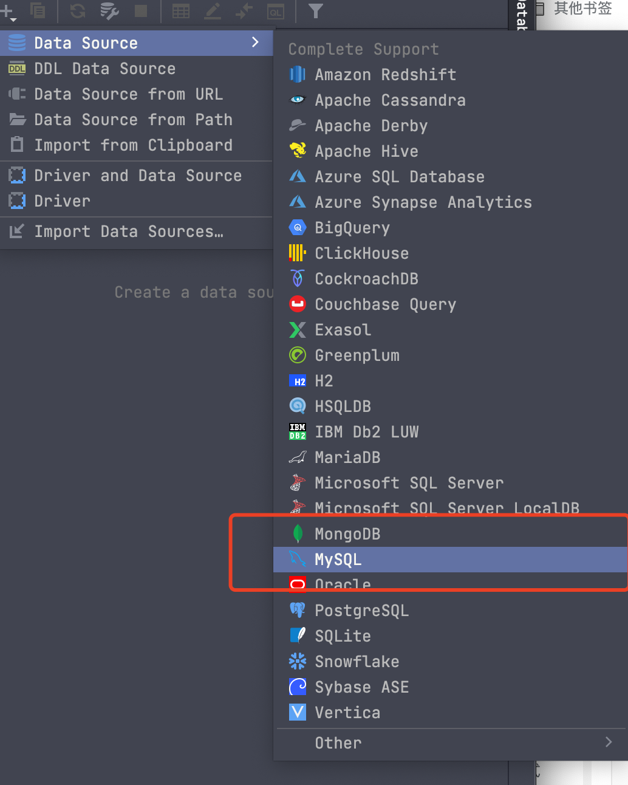Click the Apache Derby hat icon
This screenshot has width=628, height=785.
298,126
